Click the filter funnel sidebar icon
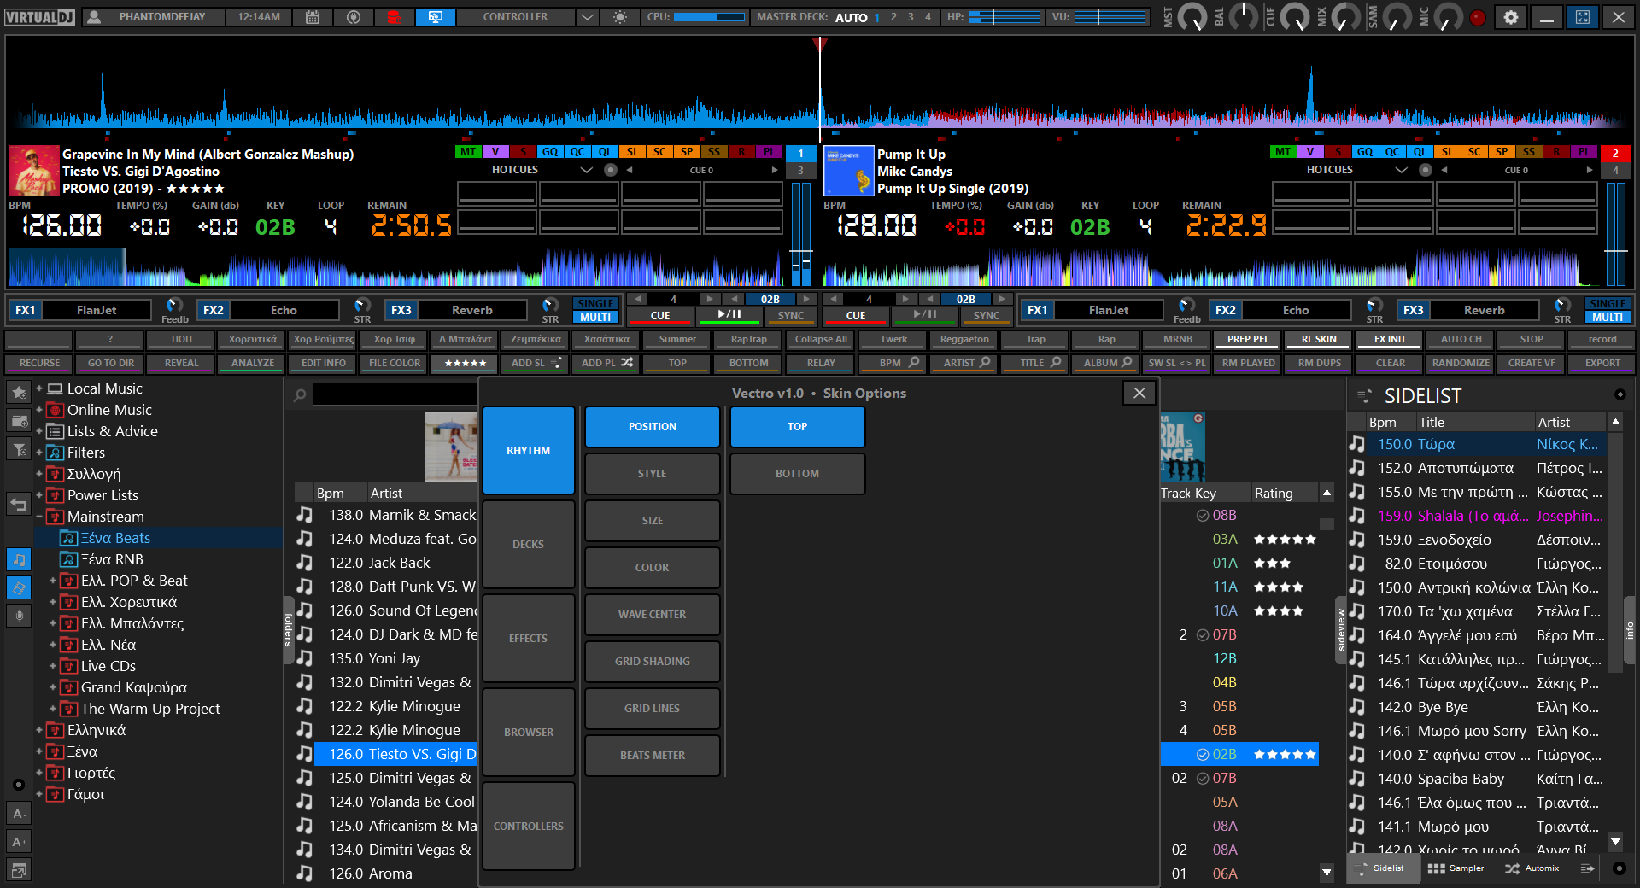1640x888 pixels. coord(19,449)
